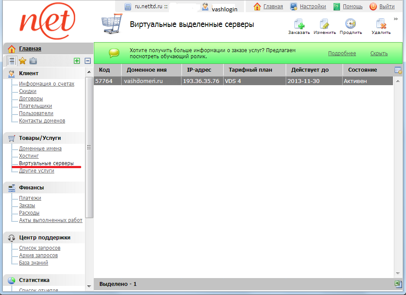This screenshot has width=406, height=295.
Task: Click the briefcase icon in sidebar toolbar
Action: pos(33,61)
